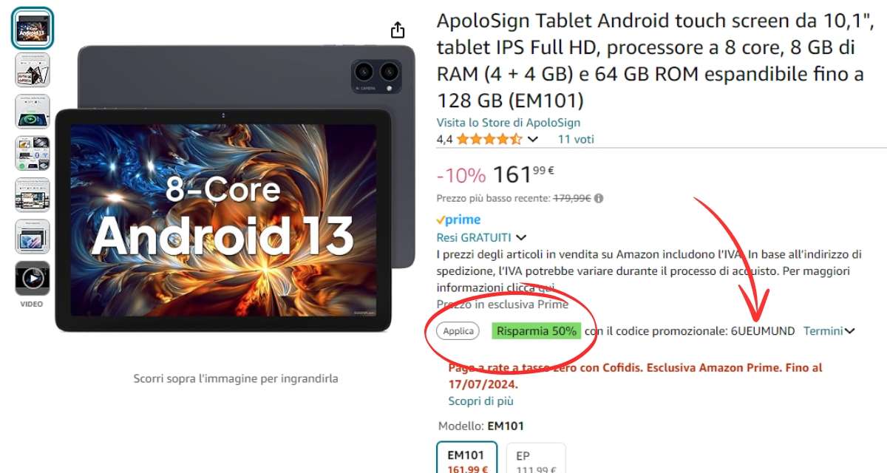Tick the Applica coupon button

coord(458,331)
